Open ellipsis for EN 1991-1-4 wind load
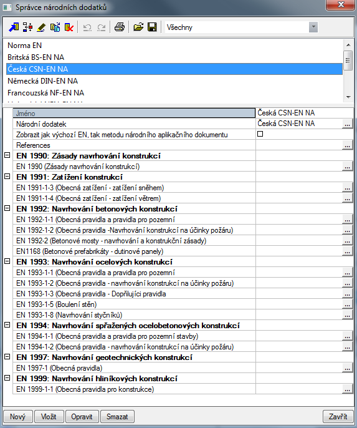This screenshot has width=357, height=428. click(x=347, y=198)
